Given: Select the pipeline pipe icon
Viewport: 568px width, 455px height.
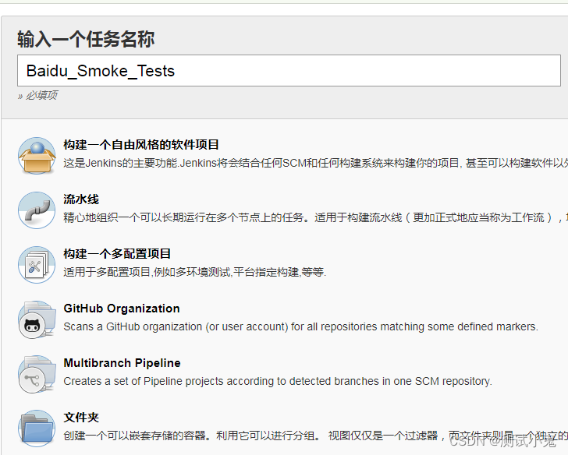Looking at the screenshot, I should click(x=37, y=210).
